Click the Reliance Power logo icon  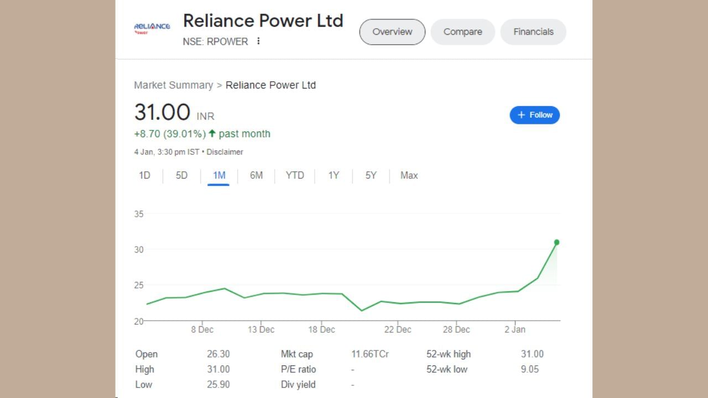152,28
